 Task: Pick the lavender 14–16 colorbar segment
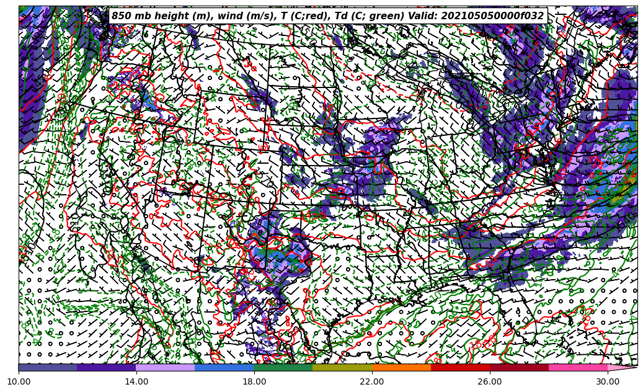click(x=166, y=367)
